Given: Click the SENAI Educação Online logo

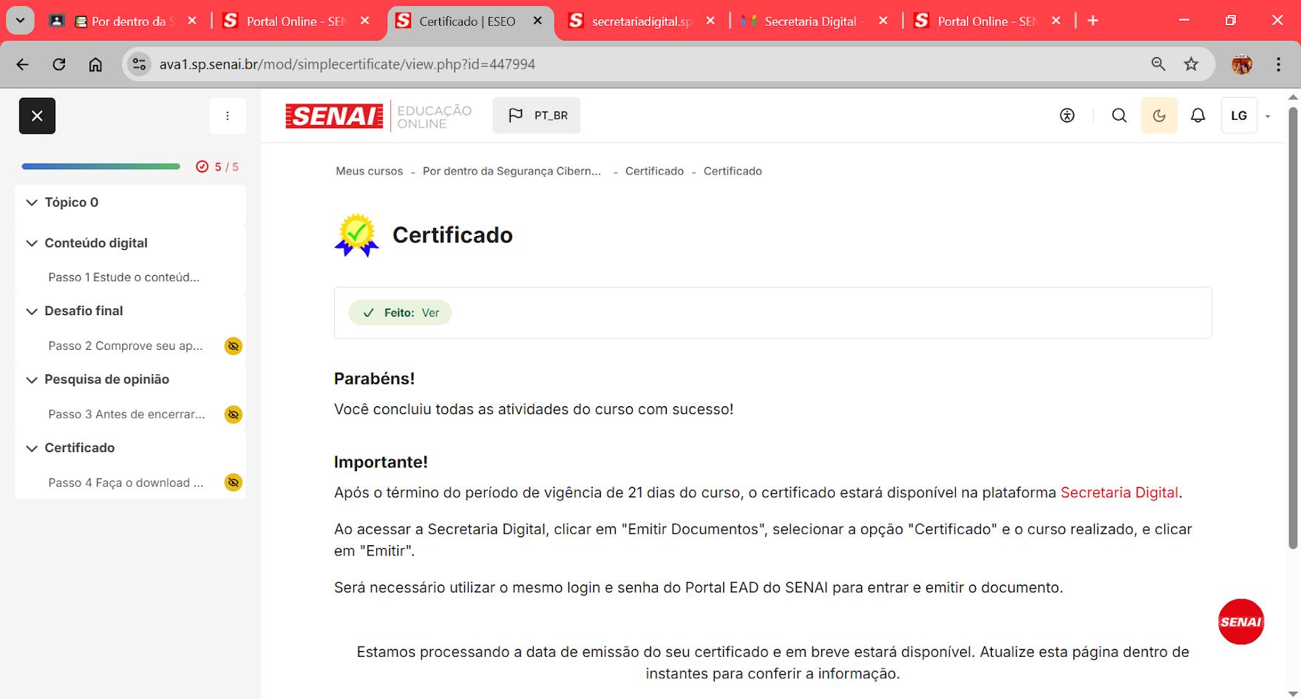Looking at the screenshot, I should pos(378,116).
